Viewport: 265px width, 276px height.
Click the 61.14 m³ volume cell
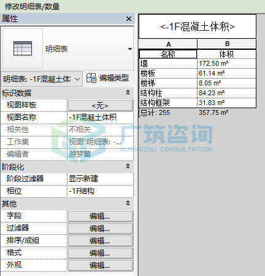(226, 73)
